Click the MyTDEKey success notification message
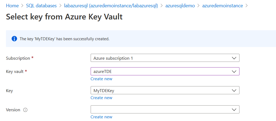 tap(64, 39)
